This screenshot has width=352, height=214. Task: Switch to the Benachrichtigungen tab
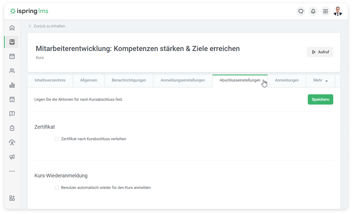pos(129,80)
